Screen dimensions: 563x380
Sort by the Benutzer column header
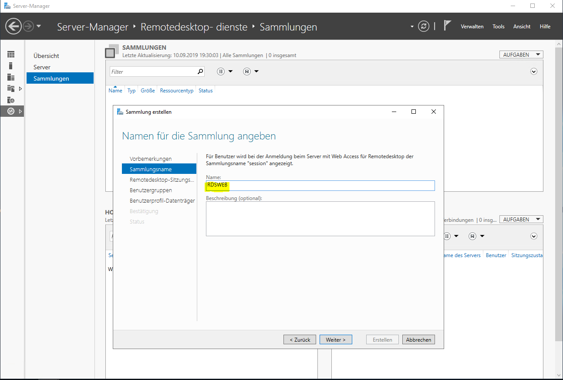(x=496, y=255)
